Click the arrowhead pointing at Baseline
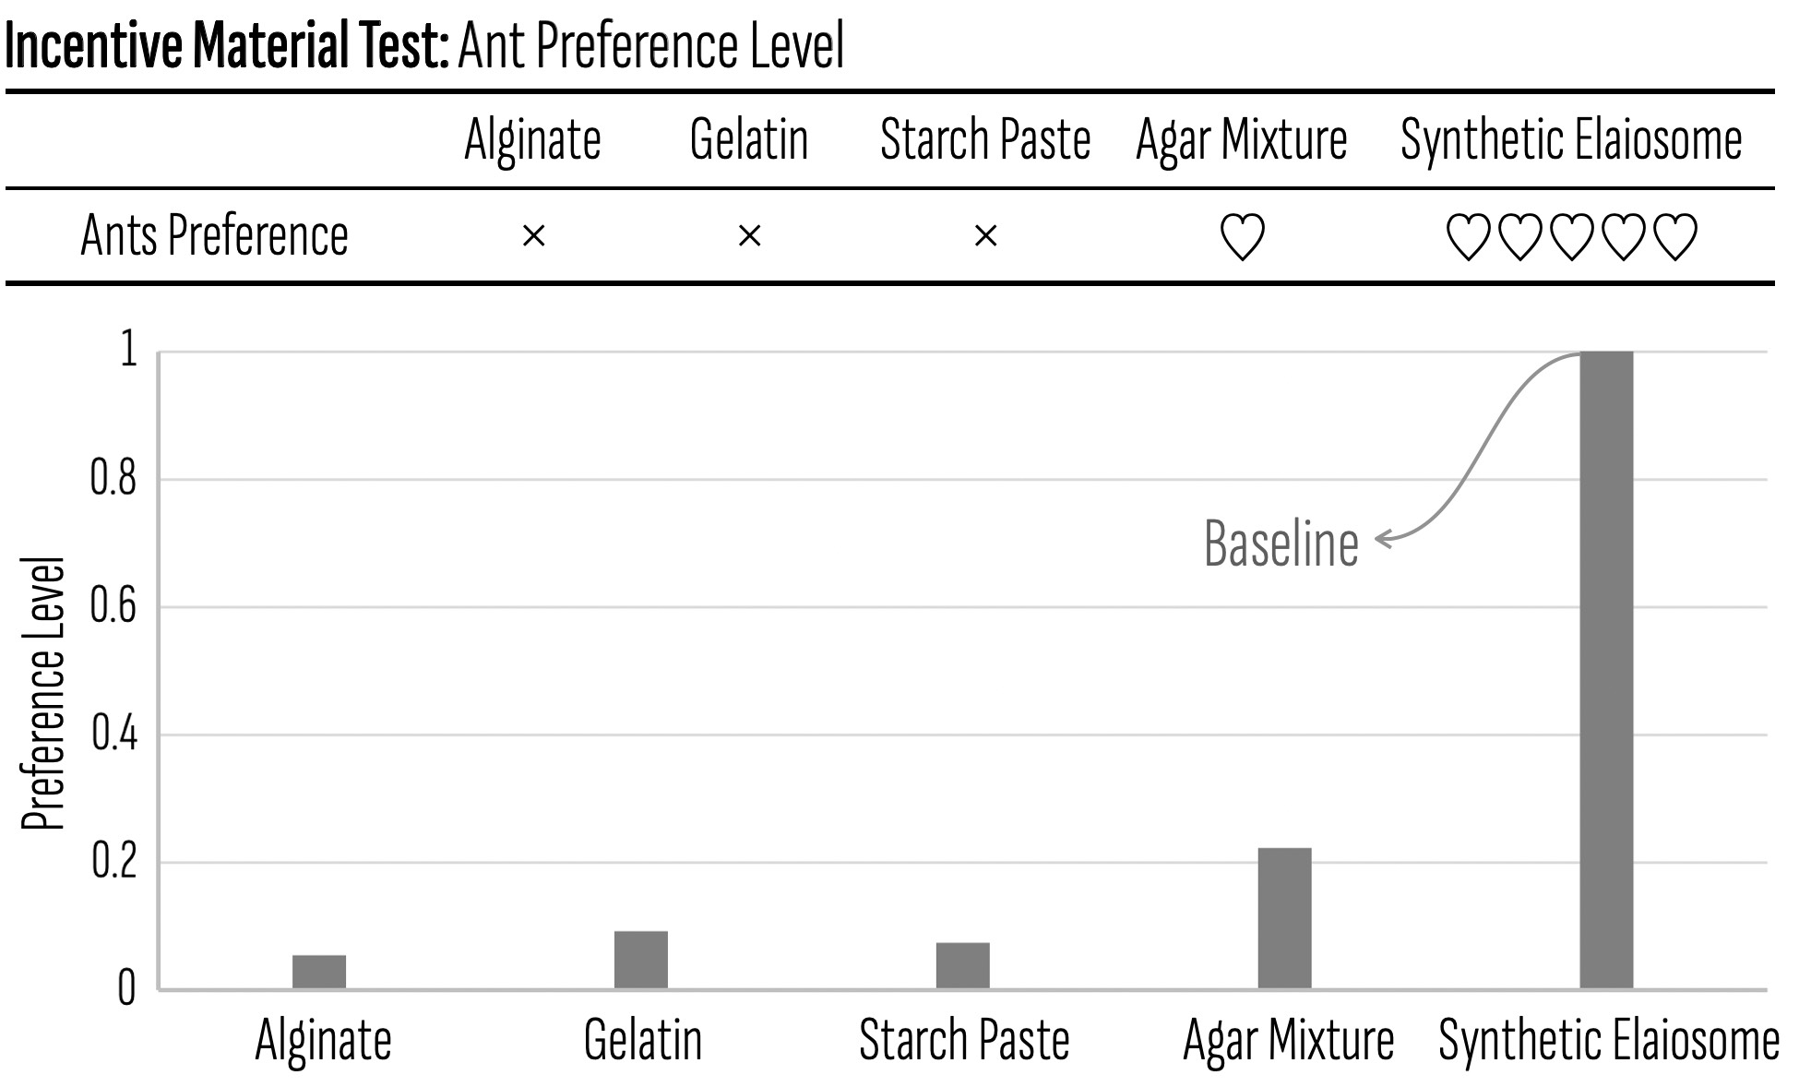1799x1087 pixels. coord(1381,539)
